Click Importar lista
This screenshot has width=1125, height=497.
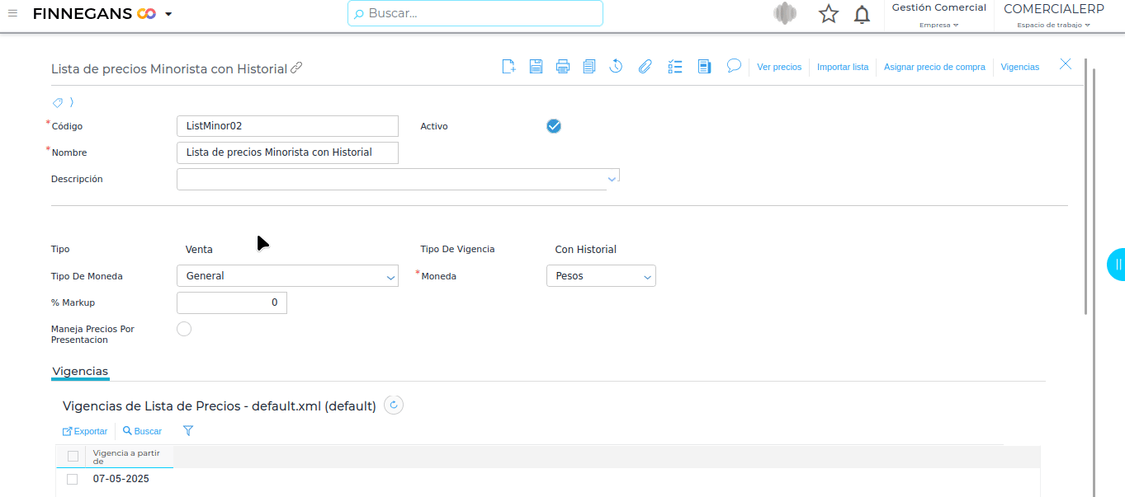(x=842, y=67)
